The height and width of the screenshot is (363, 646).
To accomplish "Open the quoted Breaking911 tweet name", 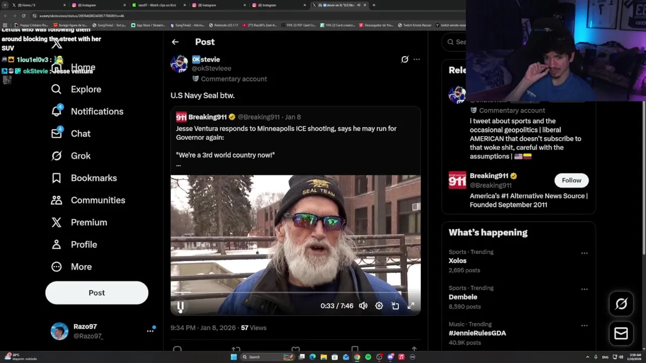I will pos(207,117).
